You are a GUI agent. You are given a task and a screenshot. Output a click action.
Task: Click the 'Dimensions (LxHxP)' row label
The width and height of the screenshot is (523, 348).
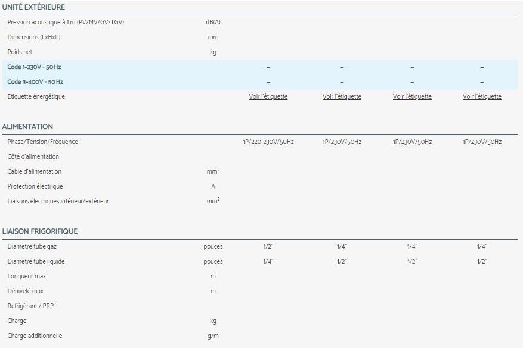point(34,37)
